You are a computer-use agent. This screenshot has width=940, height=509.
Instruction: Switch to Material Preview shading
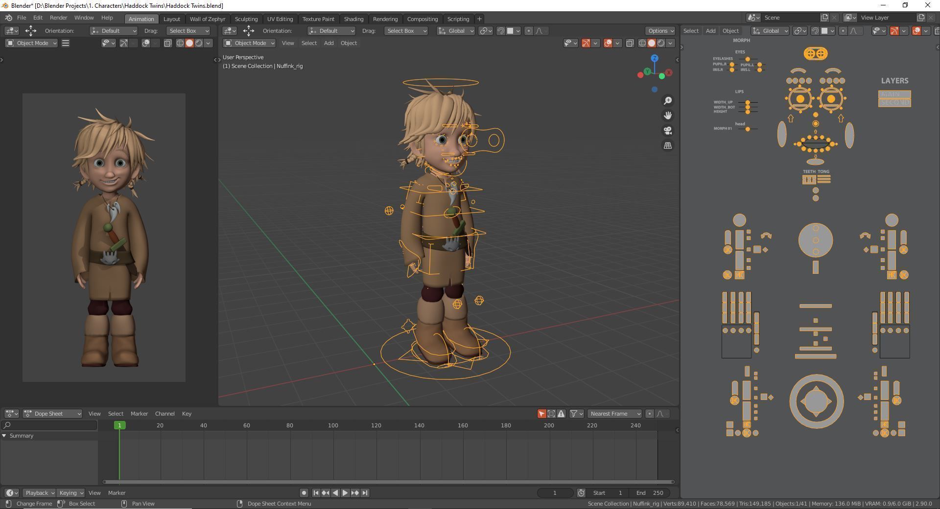[x=661, y=43]
